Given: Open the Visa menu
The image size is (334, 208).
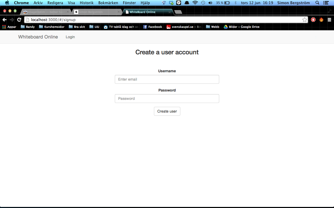Looking at the screenshot, I should pos(71,3).
